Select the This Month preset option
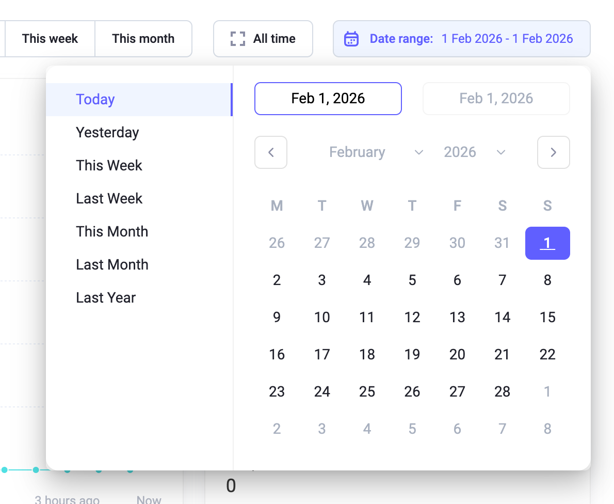 (112, 232)
